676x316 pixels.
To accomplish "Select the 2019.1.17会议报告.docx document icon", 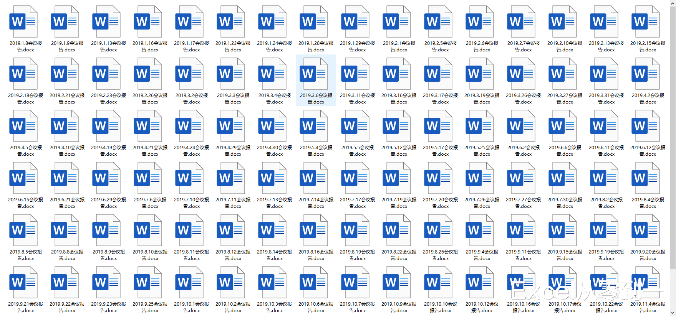I will pos(189,21).
